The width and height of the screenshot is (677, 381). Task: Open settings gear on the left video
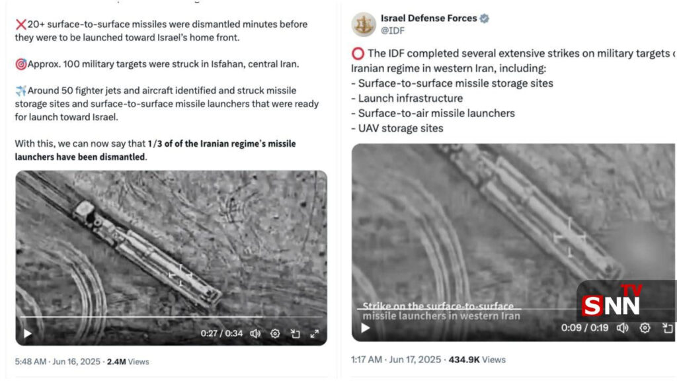click(275, 333)
